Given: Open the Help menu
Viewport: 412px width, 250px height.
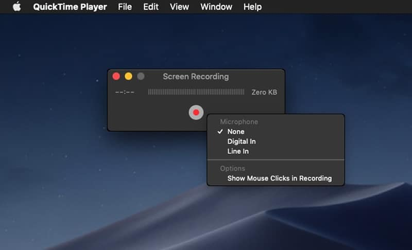Looking at the screenshot, I should click(252, 7).
